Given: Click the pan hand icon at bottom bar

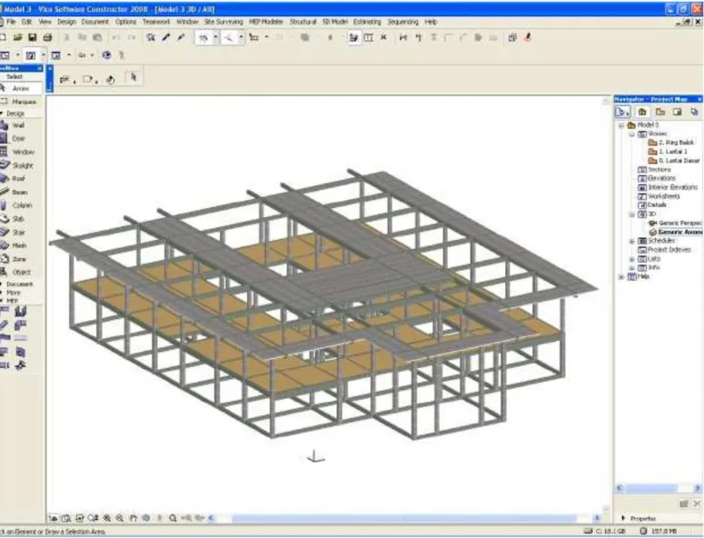Looking at the screenshot, I should (134, 518).
